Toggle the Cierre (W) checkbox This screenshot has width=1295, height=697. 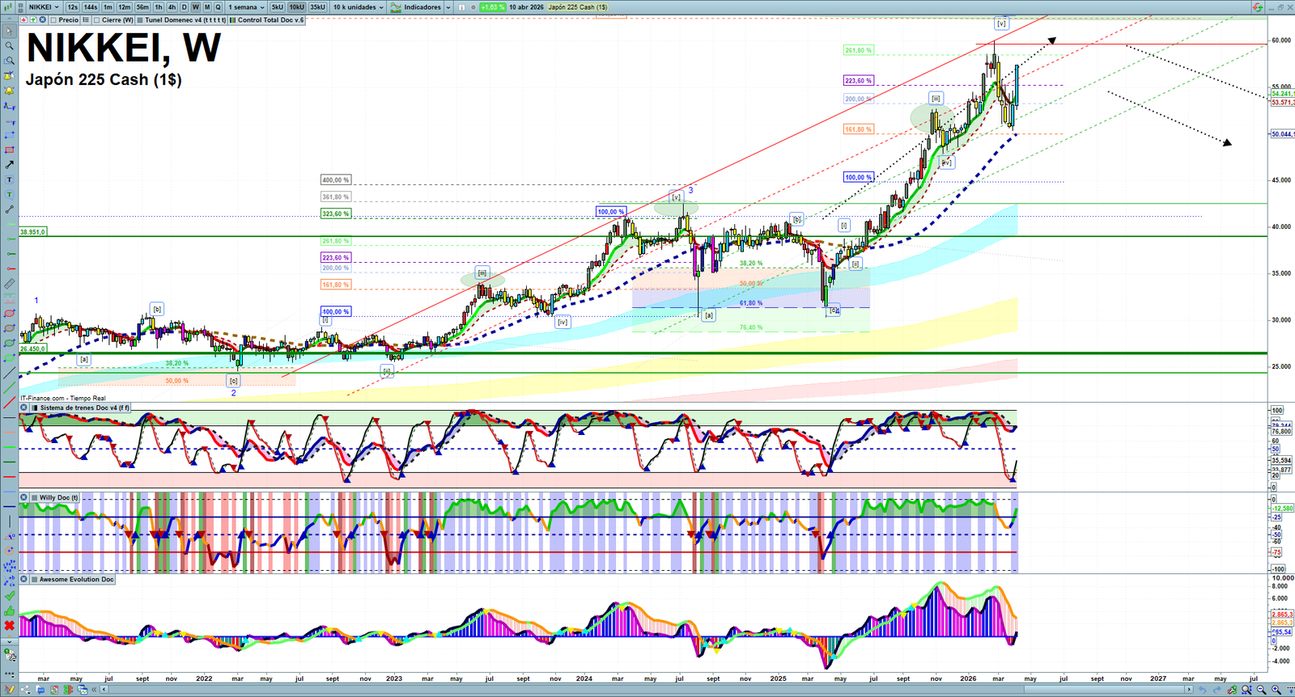(x=97, y=20)
